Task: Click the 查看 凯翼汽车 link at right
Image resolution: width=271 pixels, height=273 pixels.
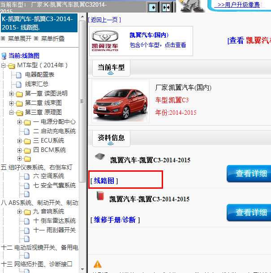Action: (249, 40)
